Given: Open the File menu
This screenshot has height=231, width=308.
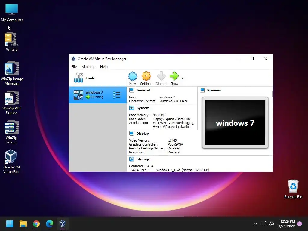Looking at the screenshot, I should pos(74,66).
